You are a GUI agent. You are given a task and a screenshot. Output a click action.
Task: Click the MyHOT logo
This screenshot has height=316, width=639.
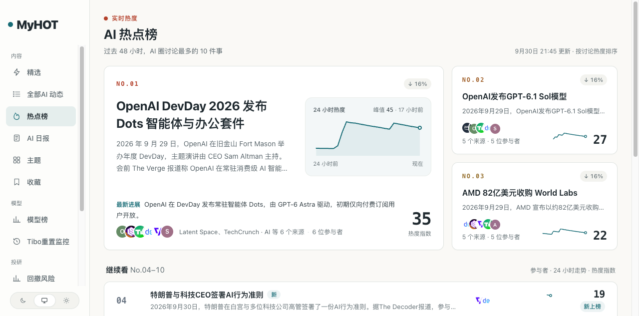[33, 25]
